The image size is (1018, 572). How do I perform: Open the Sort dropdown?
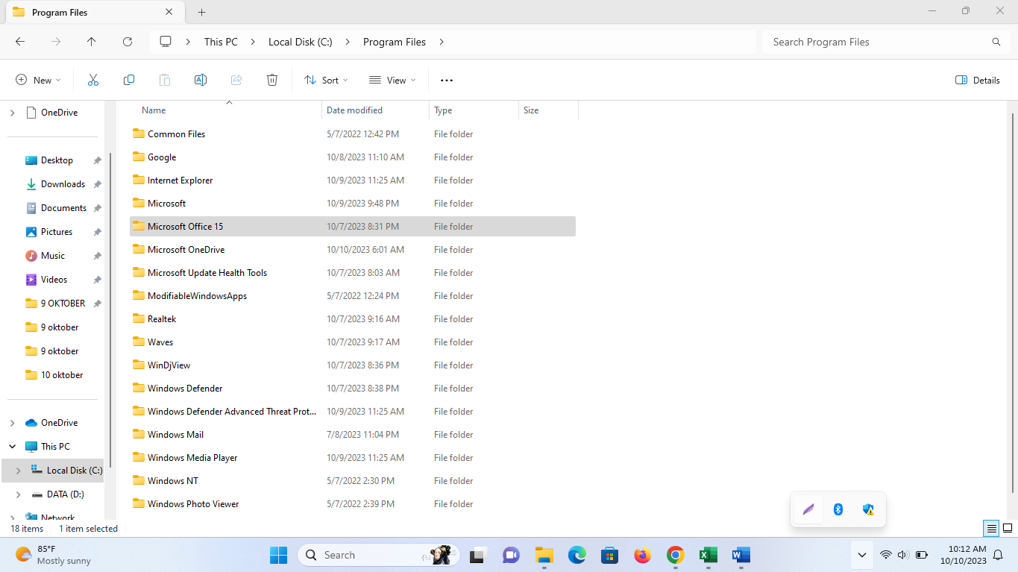tap(326, 80)
